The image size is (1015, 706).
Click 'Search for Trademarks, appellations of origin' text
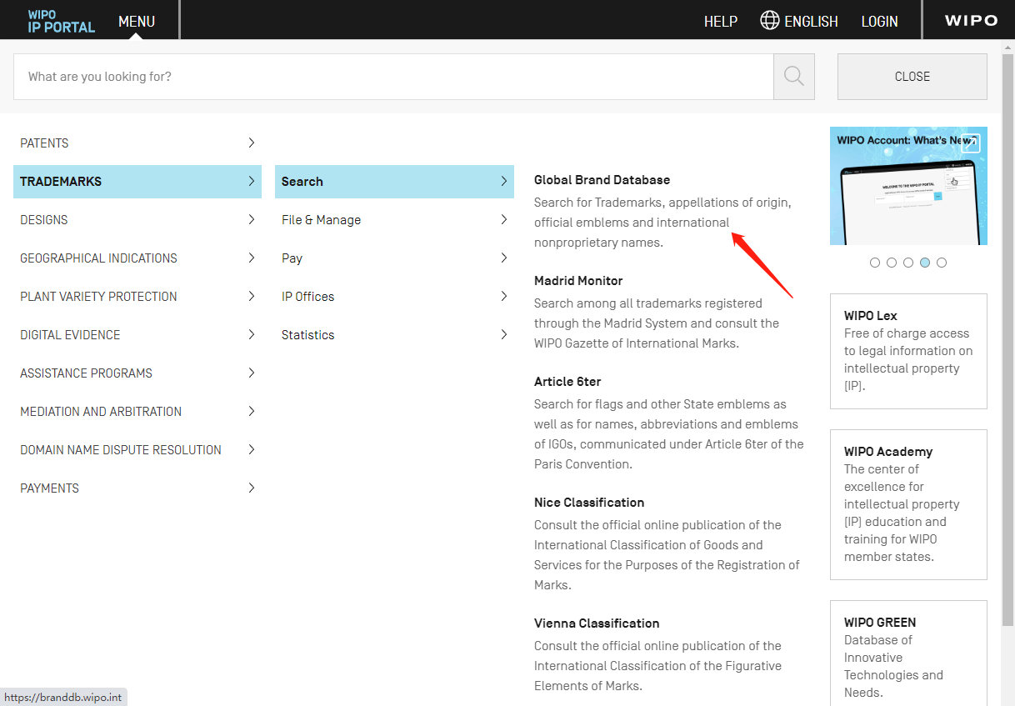(662, 203)
